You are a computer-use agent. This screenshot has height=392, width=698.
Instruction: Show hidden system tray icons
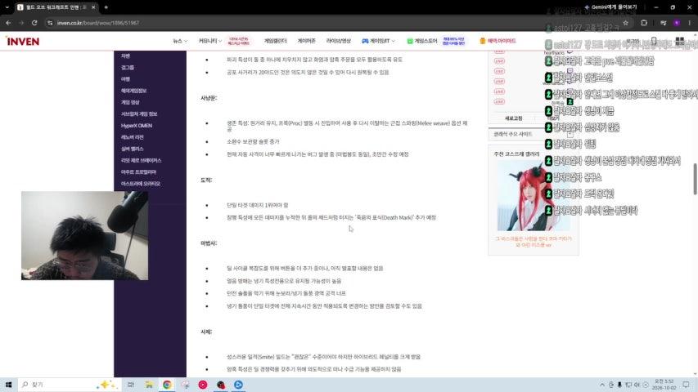click(x=602, y=385)
